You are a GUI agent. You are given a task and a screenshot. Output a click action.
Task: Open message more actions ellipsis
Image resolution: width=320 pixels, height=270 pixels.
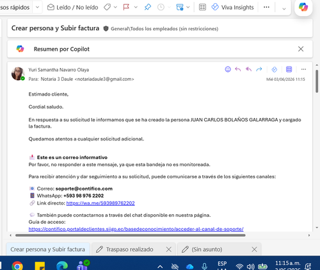pyautogui.click(x=303, y=69)
